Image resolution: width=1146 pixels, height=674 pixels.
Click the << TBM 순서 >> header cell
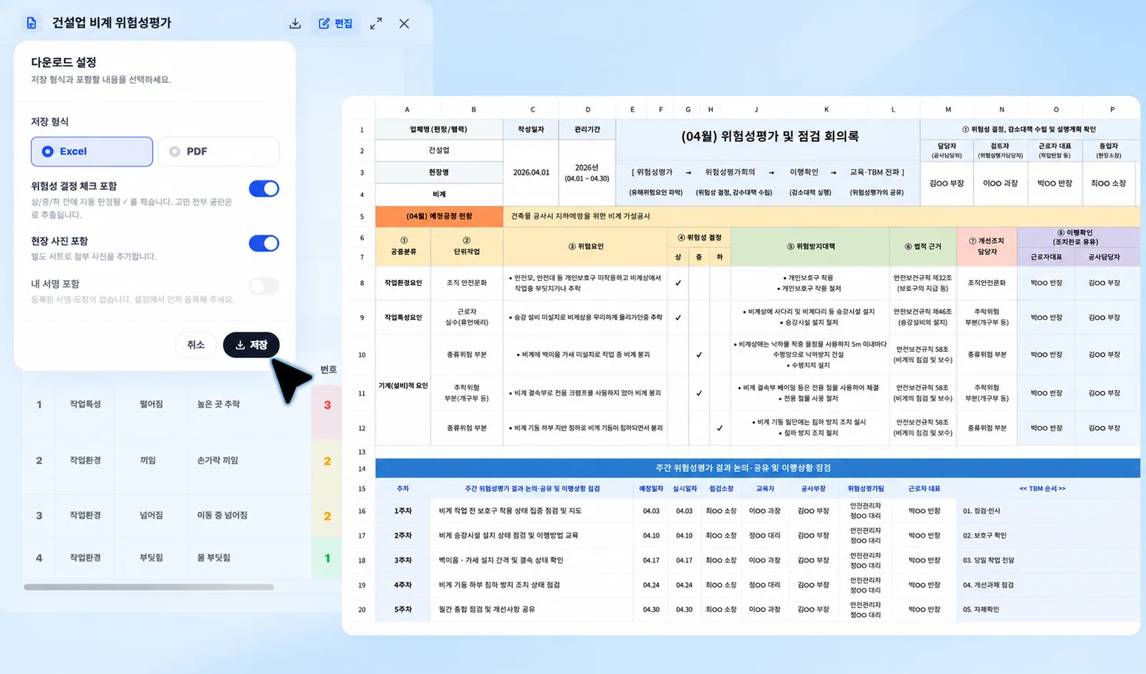coord(1042,488)
